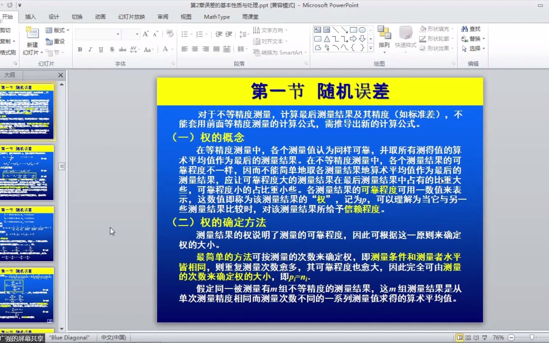Select the right block arrow shape
The width and height of the screenshot is (549, 343).
click(353, 39)
